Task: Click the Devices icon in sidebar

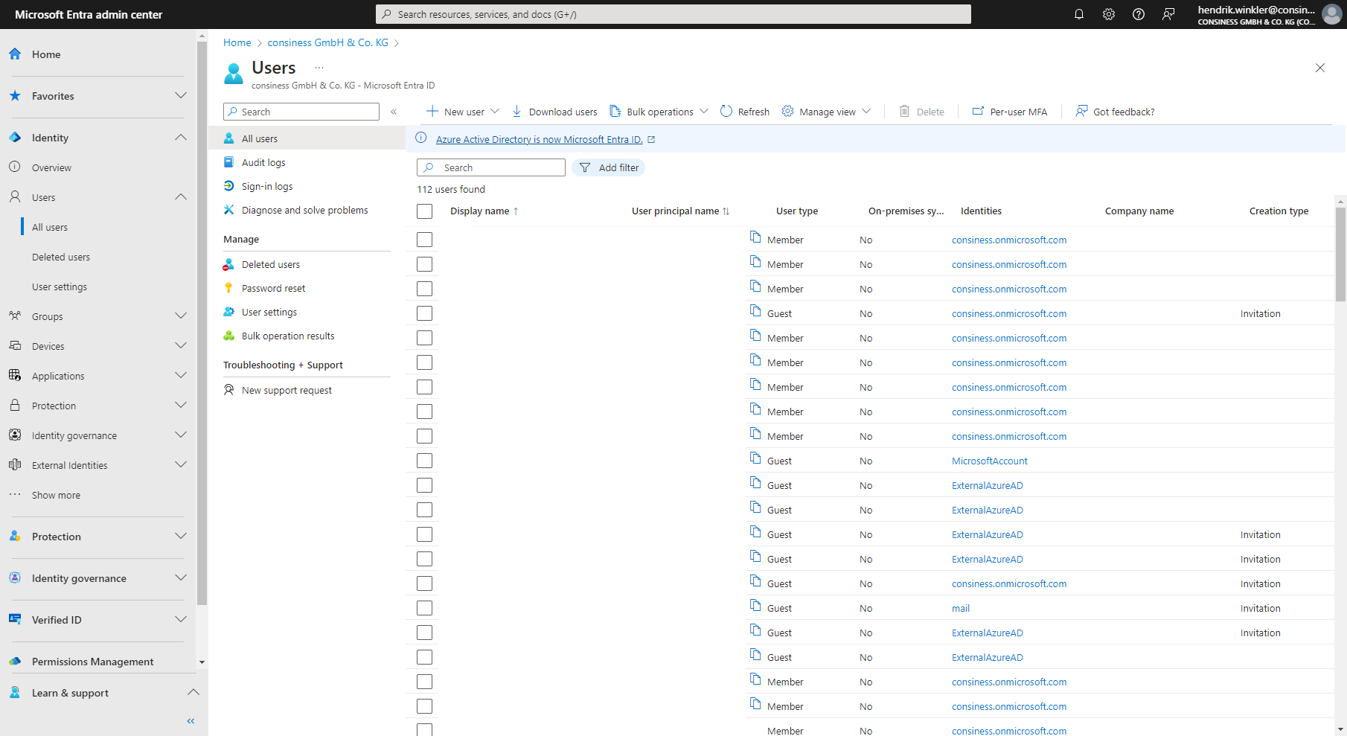Action: (x=15, y=346)
